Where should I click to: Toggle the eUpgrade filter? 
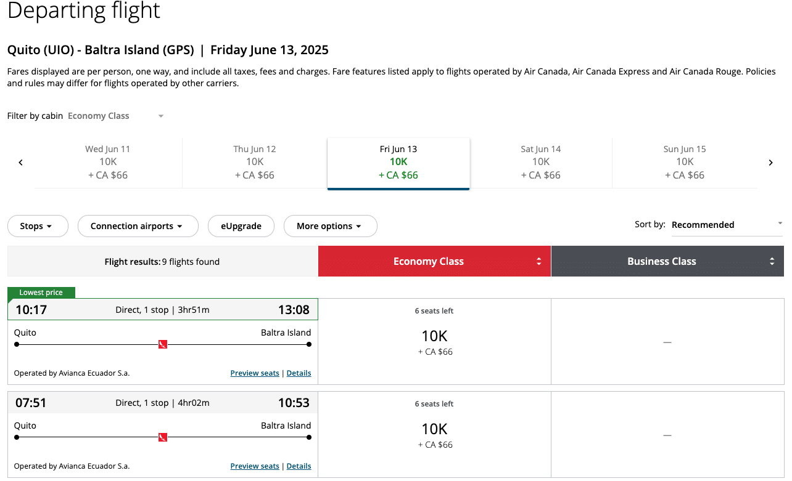241,226
